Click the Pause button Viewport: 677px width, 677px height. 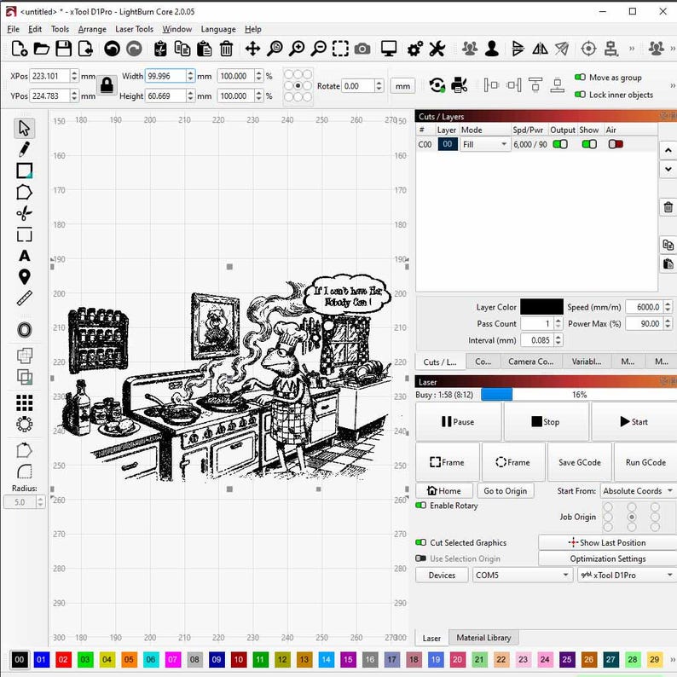click(x=458, y=421)
